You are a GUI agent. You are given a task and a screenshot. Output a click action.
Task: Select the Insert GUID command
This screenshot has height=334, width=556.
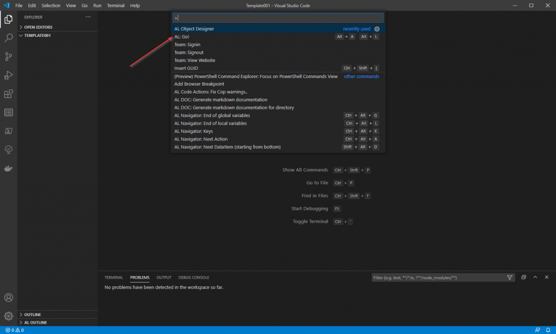pyautogui.click(x=278, y=68)
